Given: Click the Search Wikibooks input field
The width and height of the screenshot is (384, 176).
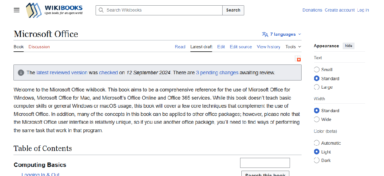Looking at the screenshot, I should [x=159, y=10].
